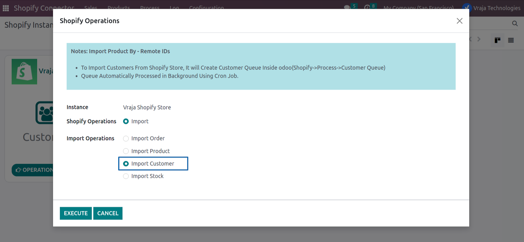Click the Vraja Technologies user name
Image resolution: width=524 pixels, height=242 pixels.
click(x=497, y=8)
